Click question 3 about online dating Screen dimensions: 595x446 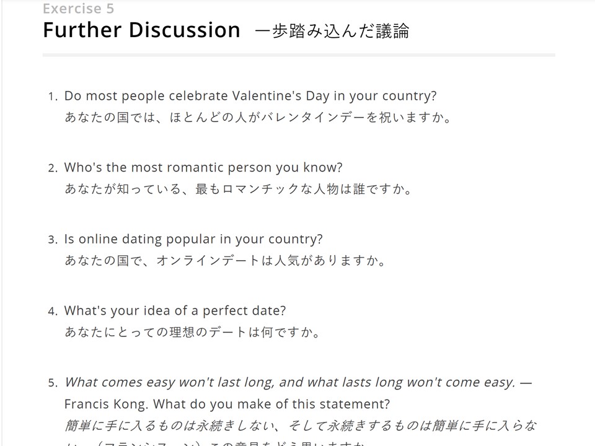click(193, 239)
